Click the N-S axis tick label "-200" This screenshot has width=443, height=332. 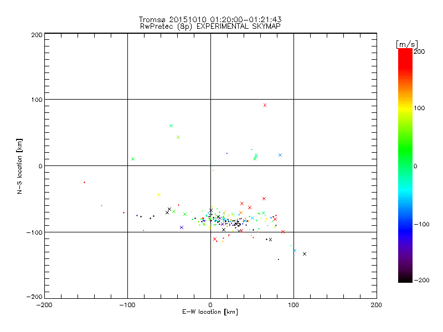pos(34,297)
